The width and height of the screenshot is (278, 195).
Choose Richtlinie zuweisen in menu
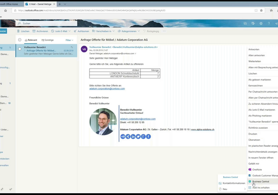258,128
